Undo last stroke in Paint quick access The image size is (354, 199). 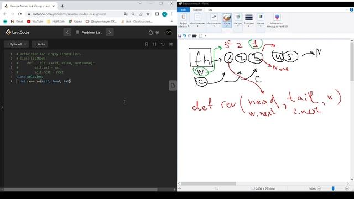point(184,35)
